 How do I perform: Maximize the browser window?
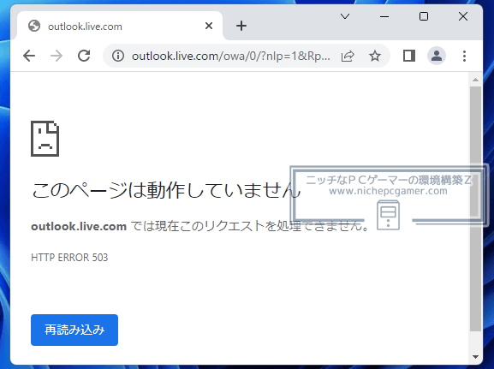pyautogui.click(x=424, y=16)
